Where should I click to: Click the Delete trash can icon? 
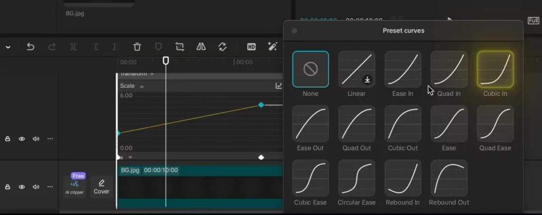[137, 47]
